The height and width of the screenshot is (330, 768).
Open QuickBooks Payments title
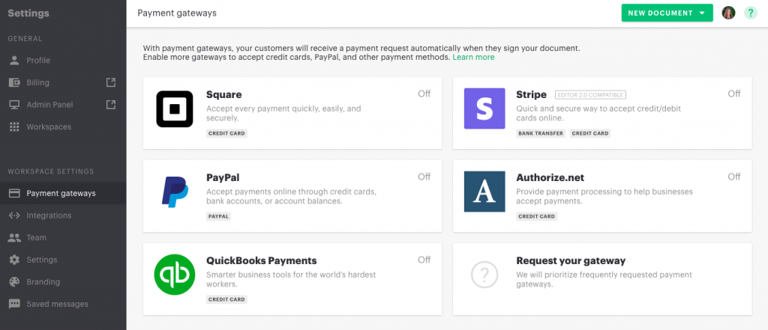262,260
